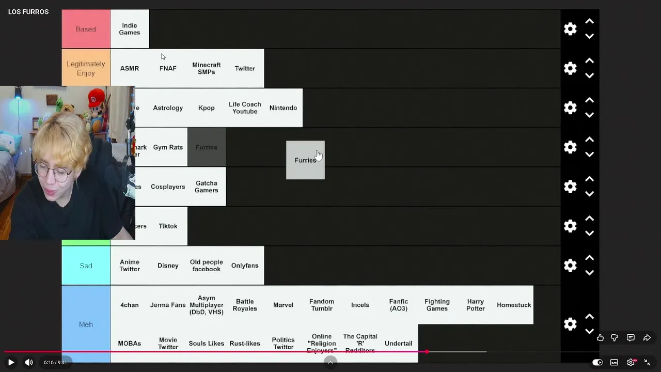Select the Onlyfans tile
This screenshot has width=661, height=372.
245,266
